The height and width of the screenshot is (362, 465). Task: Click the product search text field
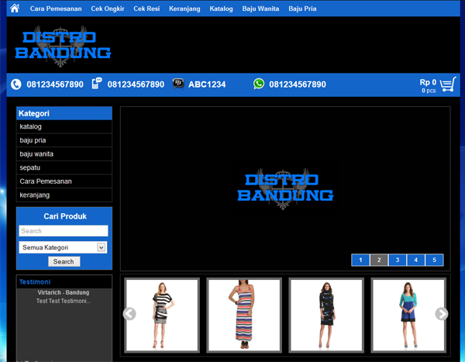(64, 231)
